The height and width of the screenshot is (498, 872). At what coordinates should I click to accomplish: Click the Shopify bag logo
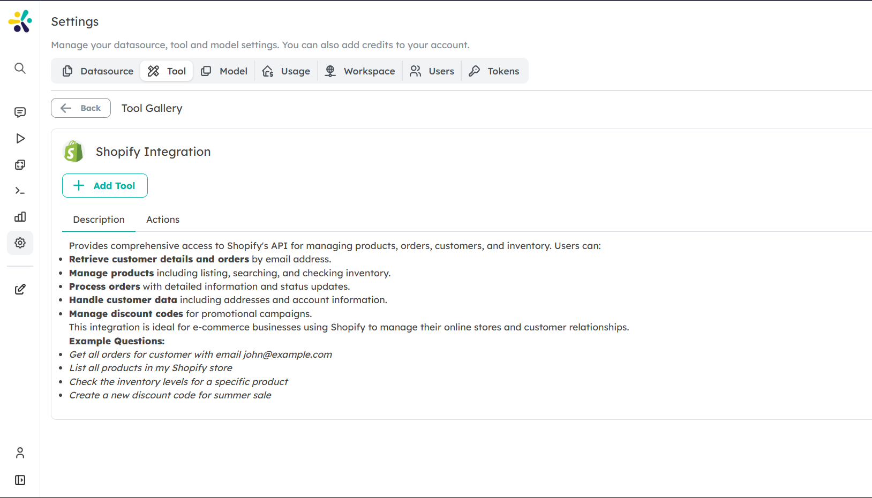(73, 152)
